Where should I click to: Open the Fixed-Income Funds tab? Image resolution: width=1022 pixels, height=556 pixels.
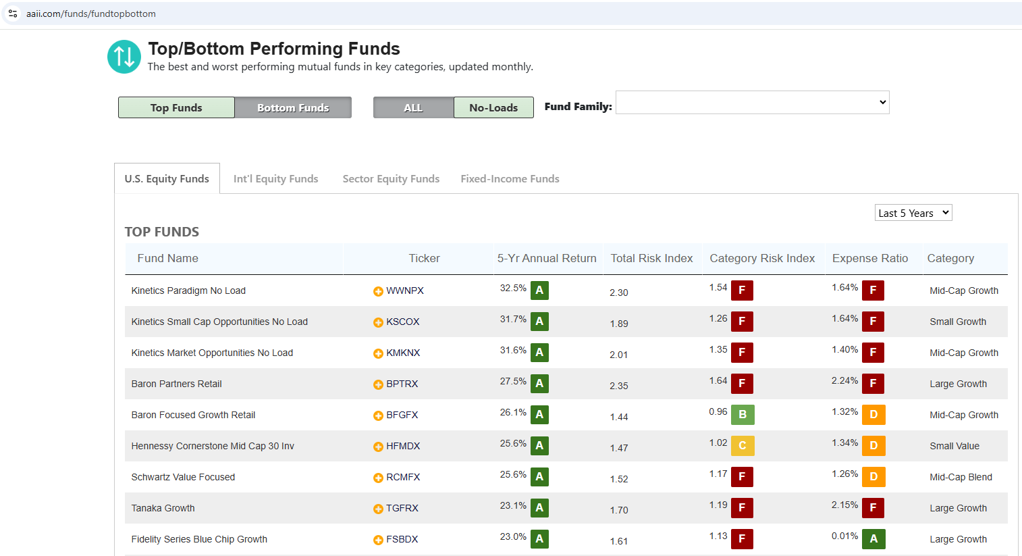(x=510, y=179)
